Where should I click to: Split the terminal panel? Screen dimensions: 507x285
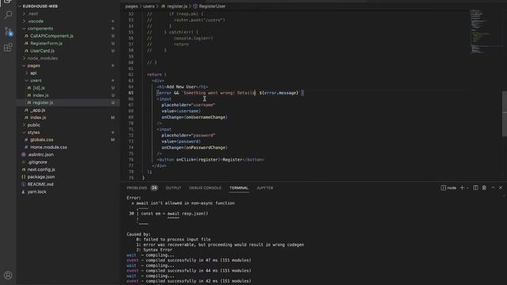click(475, 188)
